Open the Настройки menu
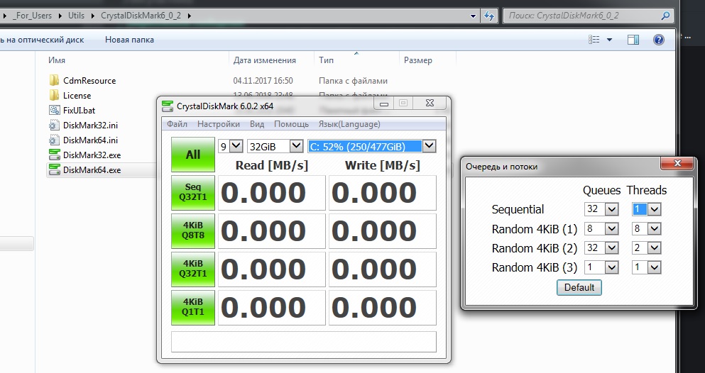Screen dimensions: 705x373 tap(219, 124)
